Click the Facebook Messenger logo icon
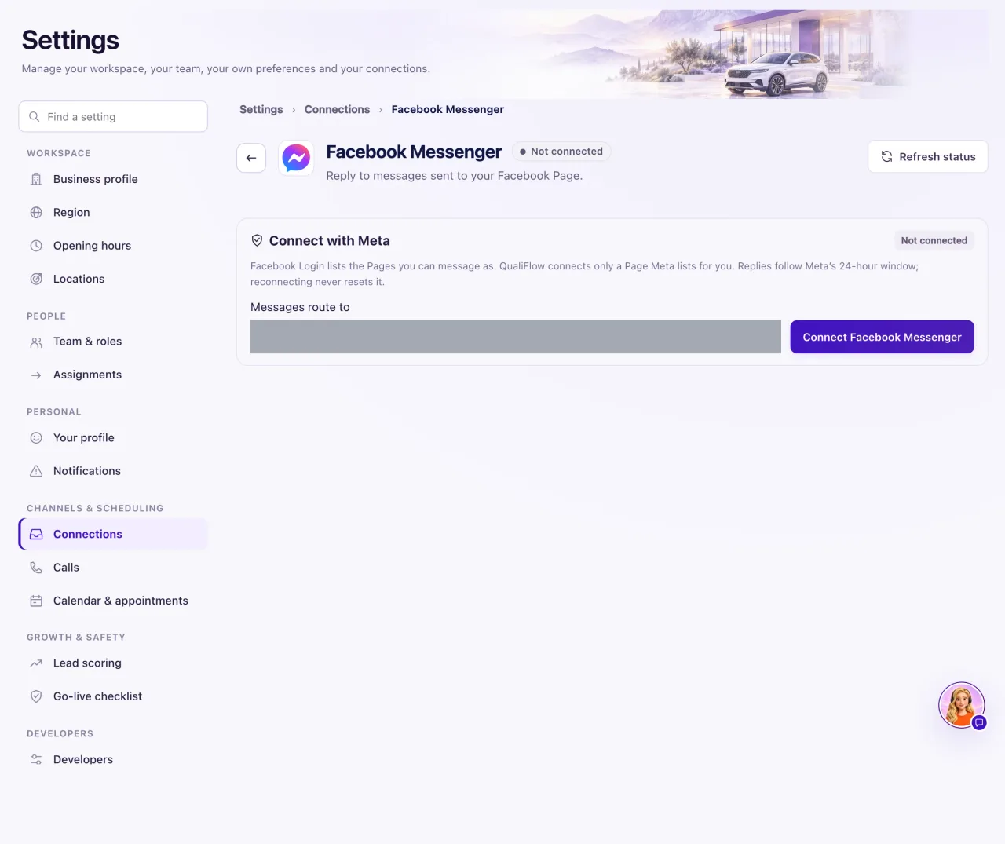This screenshot has height=844, width=1005. pos(296,158)
